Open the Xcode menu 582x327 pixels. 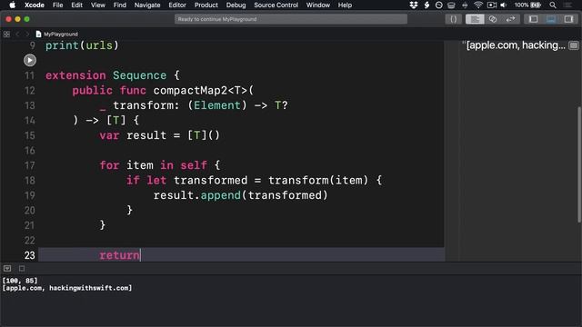point(35,5)
